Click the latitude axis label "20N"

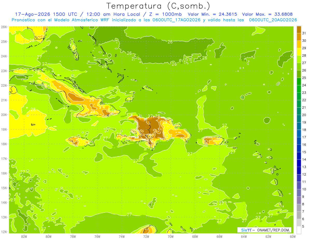[4, 115]
